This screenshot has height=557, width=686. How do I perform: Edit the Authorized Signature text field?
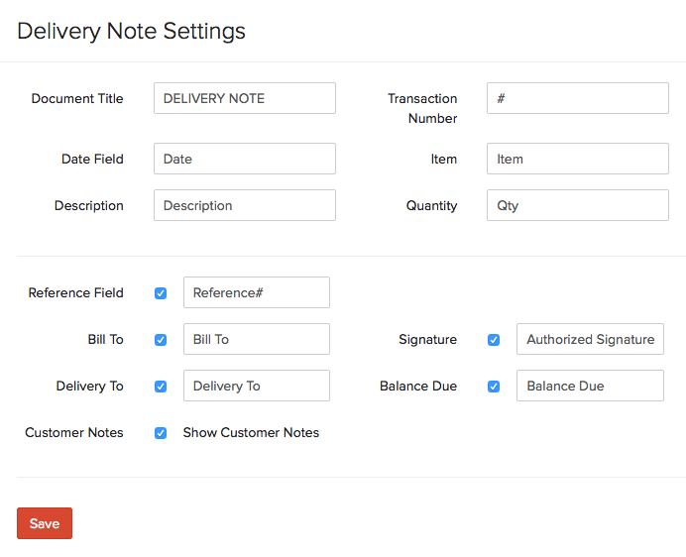coord(590,339)
